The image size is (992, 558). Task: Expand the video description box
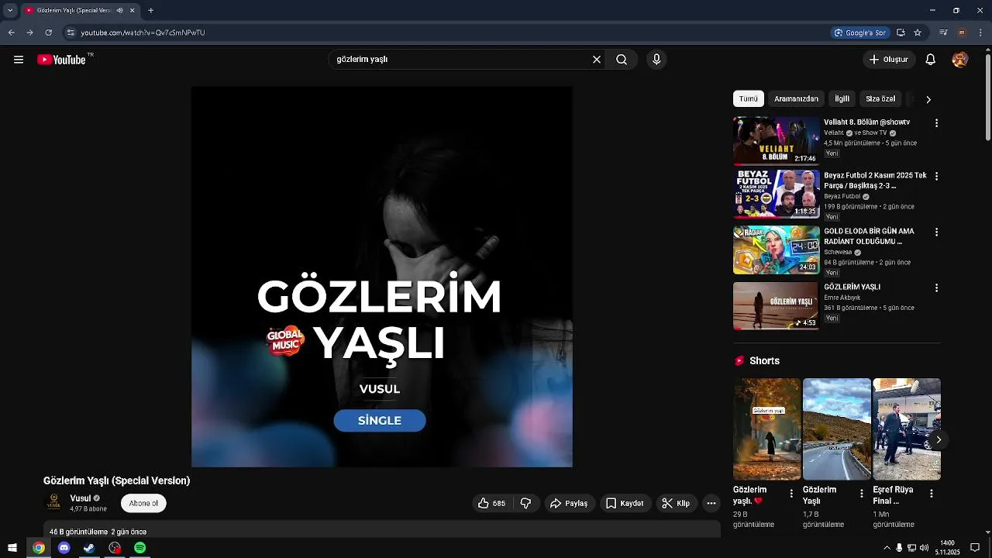pos(382,530)
